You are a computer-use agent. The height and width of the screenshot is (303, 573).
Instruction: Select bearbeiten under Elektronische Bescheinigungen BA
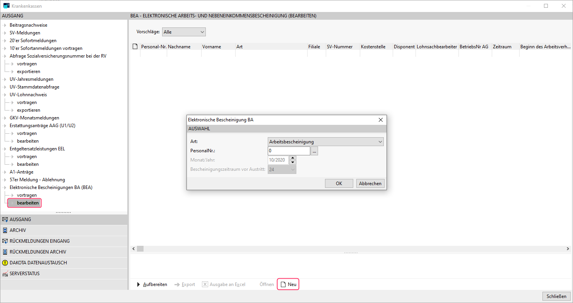coord(28,203)
